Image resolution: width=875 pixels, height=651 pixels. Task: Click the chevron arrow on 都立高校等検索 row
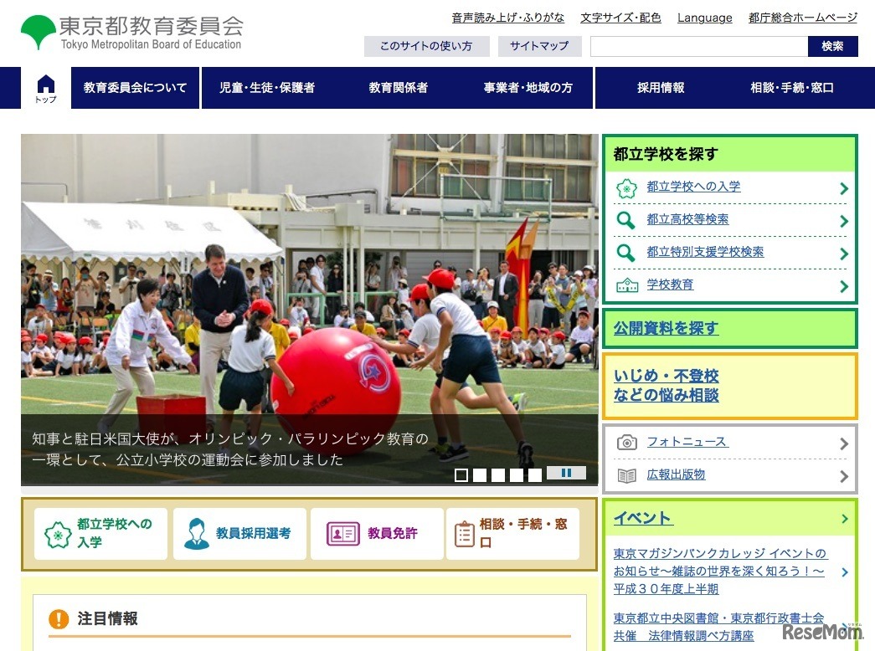coord(844,221)
